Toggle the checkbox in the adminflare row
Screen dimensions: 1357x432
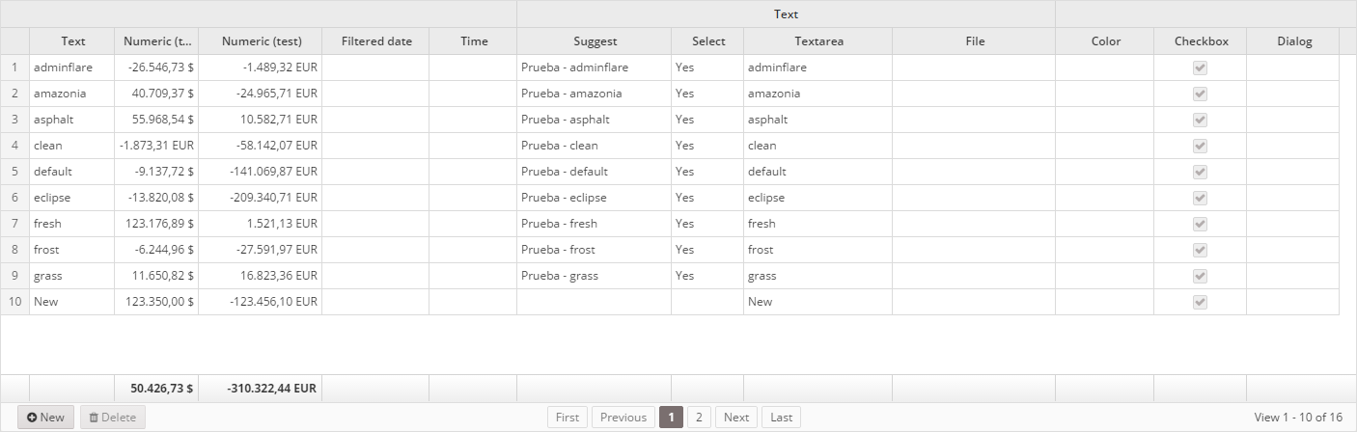pos(1200,67)
